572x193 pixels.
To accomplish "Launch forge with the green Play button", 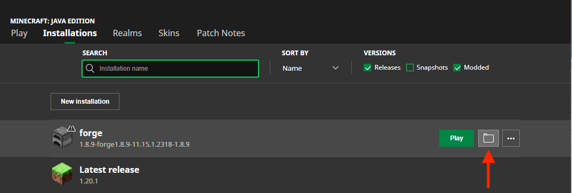I will pyautogui.click(x=456, y=138).
